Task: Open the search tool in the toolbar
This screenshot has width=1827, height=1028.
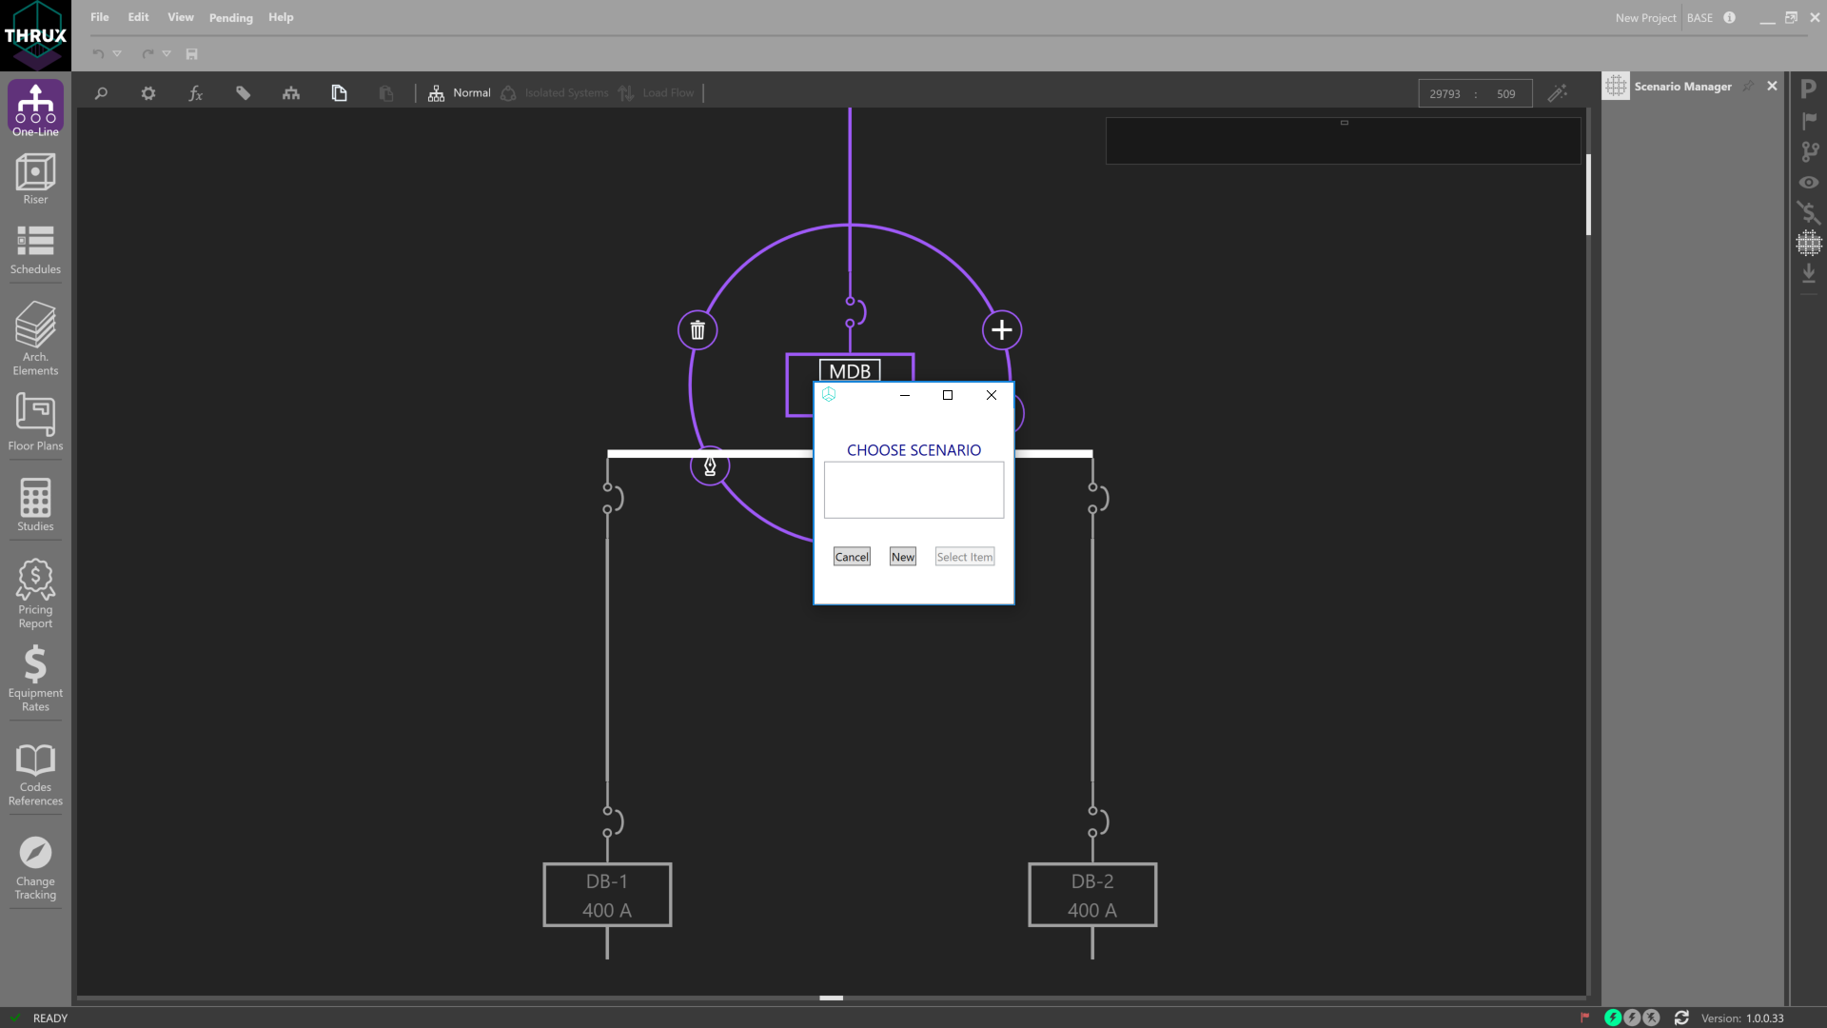Action: point(101,93)
